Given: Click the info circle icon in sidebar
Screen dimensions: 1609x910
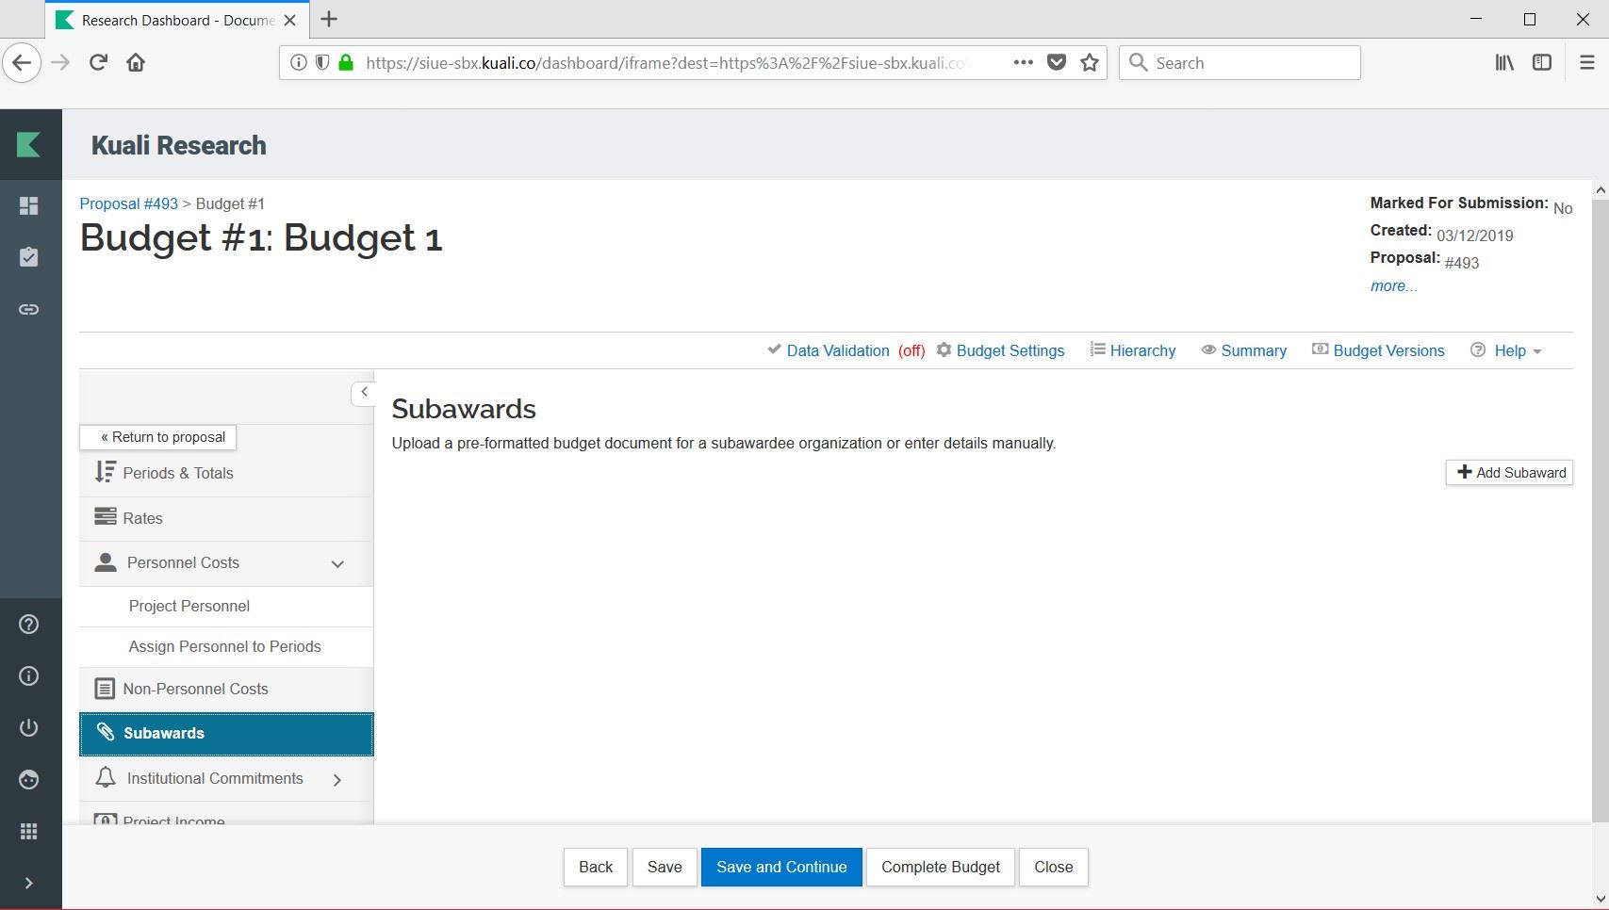Looking at the screenshot, I should pos(29,676).
